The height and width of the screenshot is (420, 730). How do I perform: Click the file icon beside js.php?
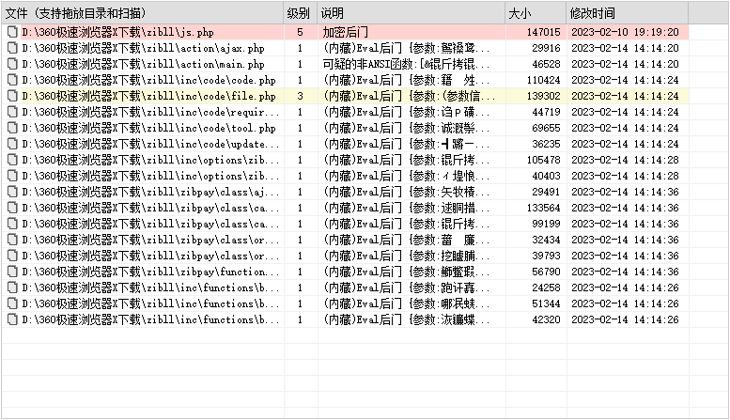click(12, 32)
